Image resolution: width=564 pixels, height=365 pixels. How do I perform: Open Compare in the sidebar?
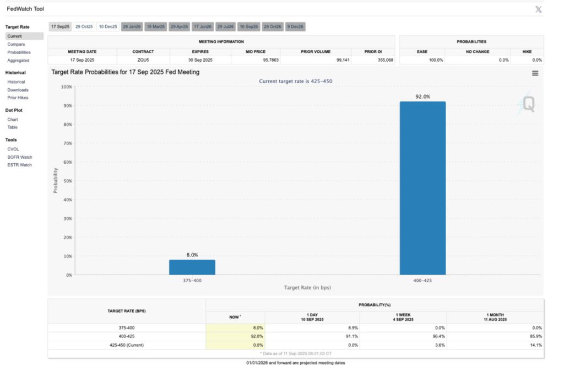click(16, 44)
